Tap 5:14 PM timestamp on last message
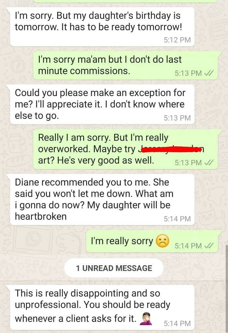This screenshot has height=333, width=228. tap(177, 323)
